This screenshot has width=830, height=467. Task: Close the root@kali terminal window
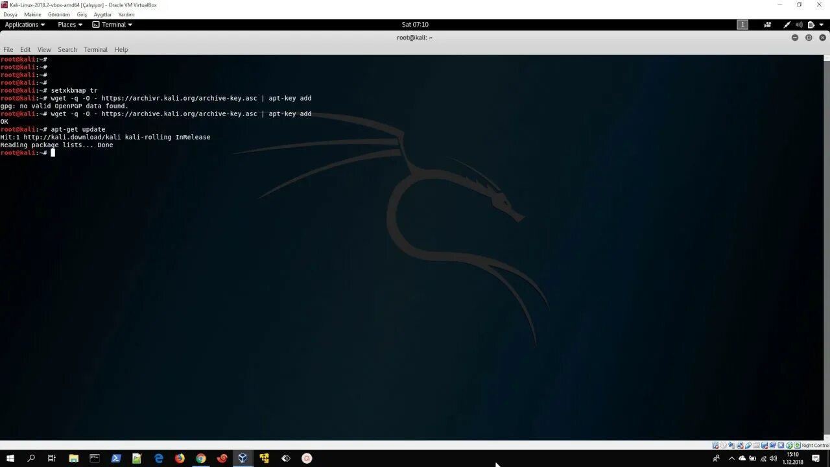coord(822,38)
